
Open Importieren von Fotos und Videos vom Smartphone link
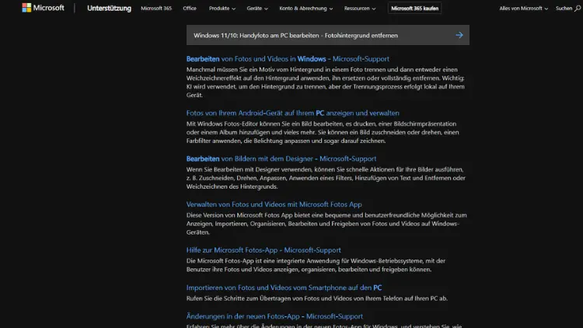coord(284,288)
